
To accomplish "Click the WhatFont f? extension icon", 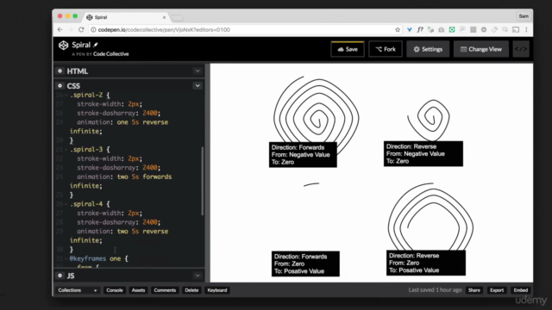I will coord(420,30).
